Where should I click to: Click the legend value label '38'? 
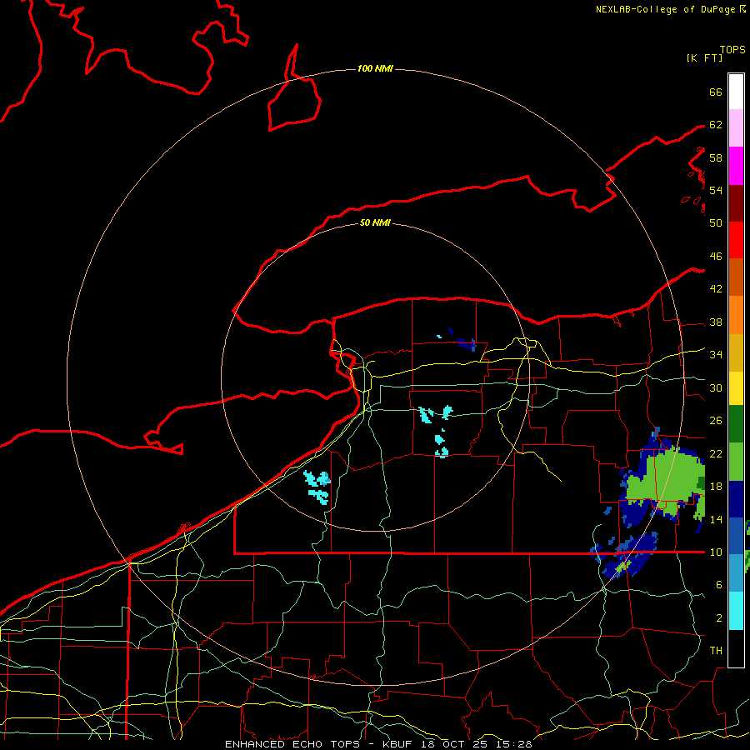pos(716,322)
